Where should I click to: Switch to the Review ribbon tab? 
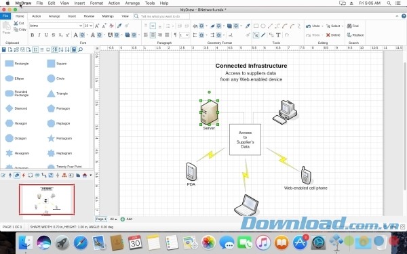89,16
